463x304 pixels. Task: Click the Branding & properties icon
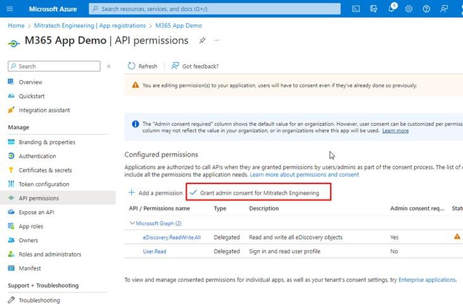pyautogui.click(x=11, y=142)
